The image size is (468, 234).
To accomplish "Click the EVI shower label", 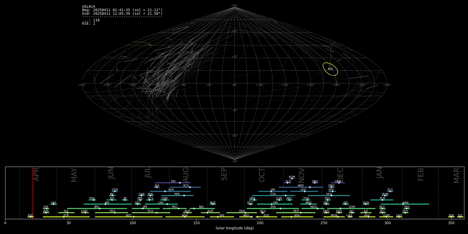I will [460, 215].
